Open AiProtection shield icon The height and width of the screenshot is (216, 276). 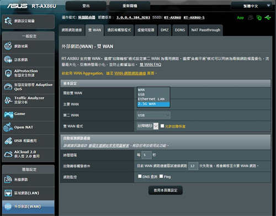(8, 73)
